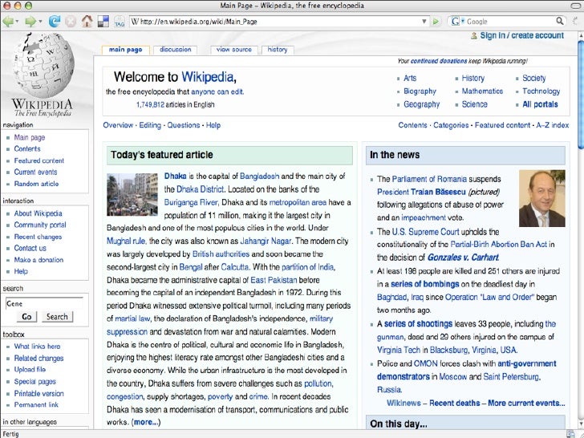Click the green Go arrow beside the URL
The image size is (584, 438).
(436, 22)
